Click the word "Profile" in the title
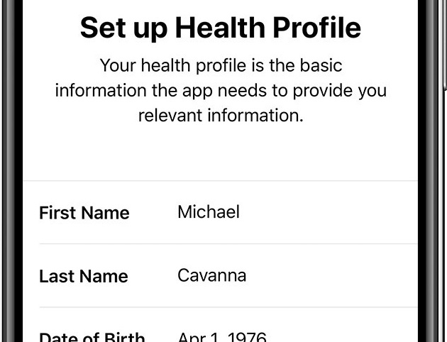 [x=317, y=27]
